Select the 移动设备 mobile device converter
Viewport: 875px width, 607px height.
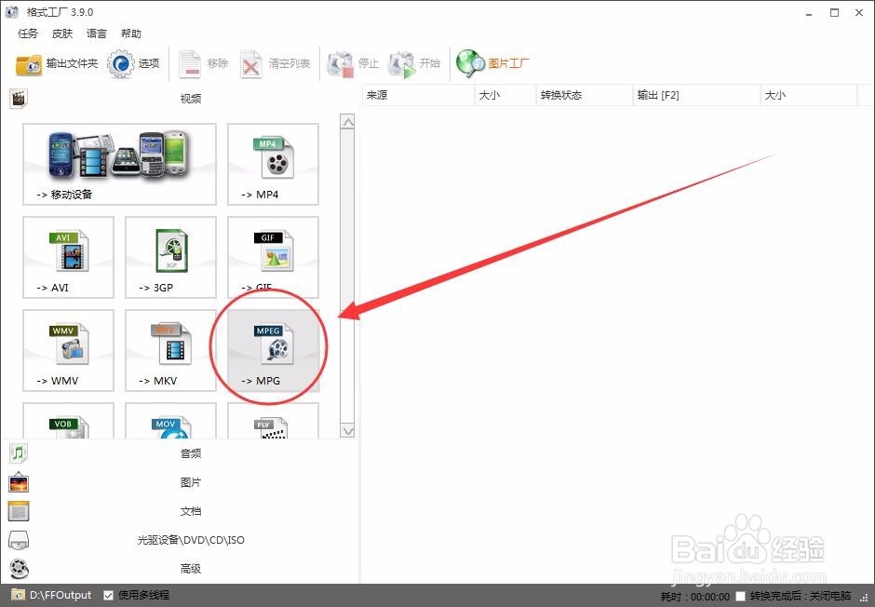tap(119, 164)
